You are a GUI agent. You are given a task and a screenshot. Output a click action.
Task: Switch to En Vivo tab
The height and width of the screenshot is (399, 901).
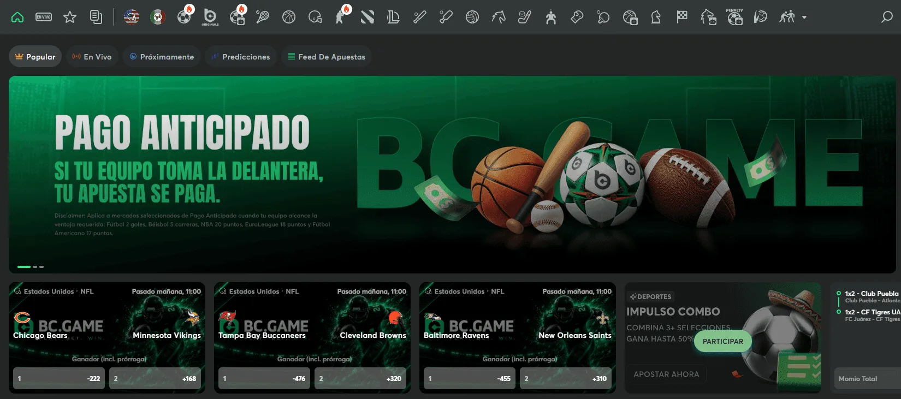pyautogui.click(x=92, y=57)
